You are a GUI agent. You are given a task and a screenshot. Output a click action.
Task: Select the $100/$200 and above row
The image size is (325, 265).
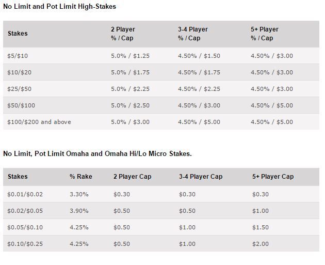(x=161, y=122)
